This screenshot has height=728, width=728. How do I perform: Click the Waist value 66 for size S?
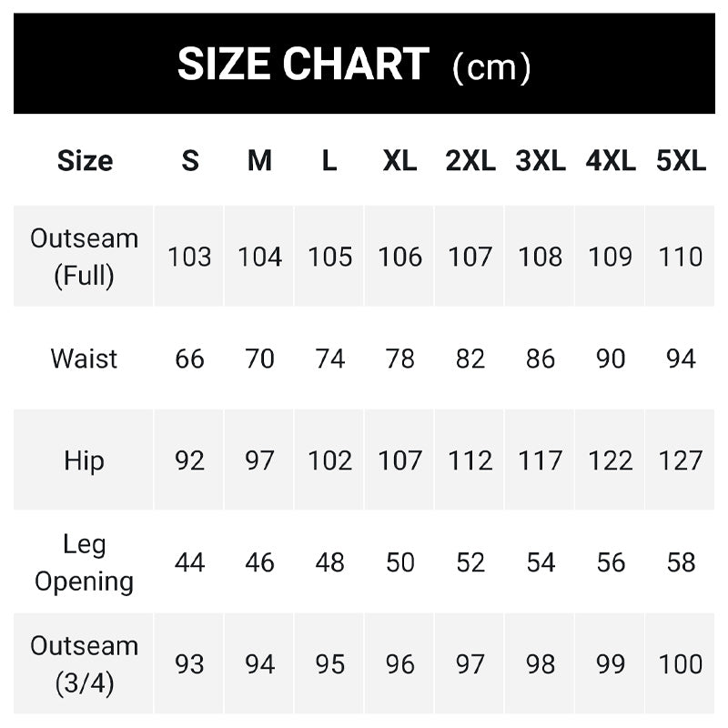tap(189, 359)
